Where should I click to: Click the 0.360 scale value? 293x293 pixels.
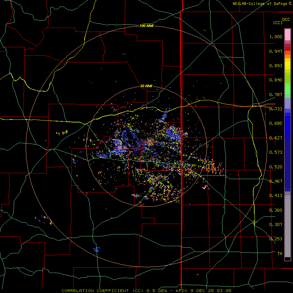276,210
